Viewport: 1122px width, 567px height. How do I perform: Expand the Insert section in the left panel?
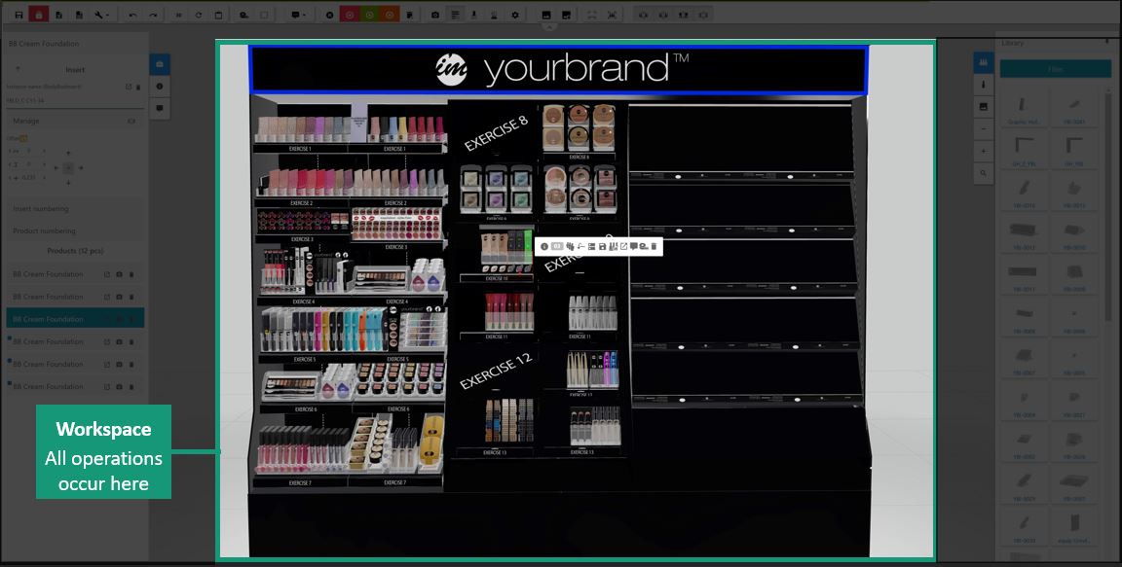pyautogui.click(x=75, y=70)
